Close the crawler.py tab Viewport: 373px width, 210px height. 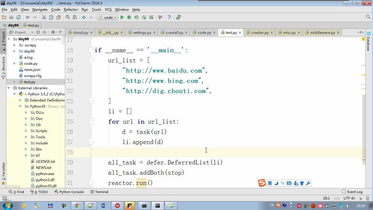(272, 33)
